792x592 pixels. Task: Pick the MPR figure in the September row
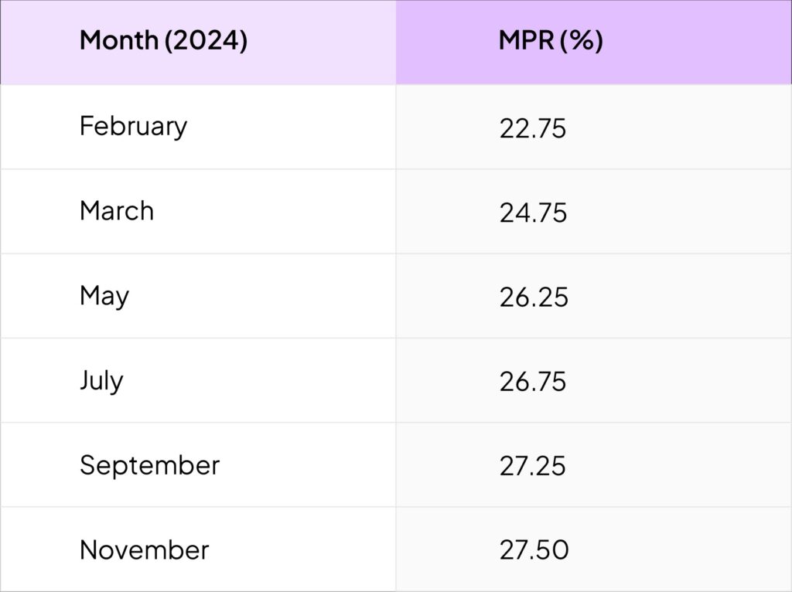533,467
